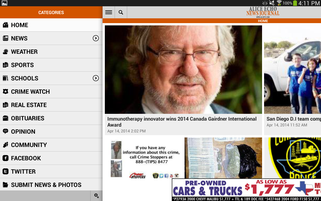Tap the Home house icon in categories
Screen dimensions: 321x201
tap(6, 25)
